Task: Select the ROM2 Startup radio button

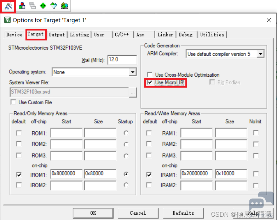Action: click(x=126, y=144)
